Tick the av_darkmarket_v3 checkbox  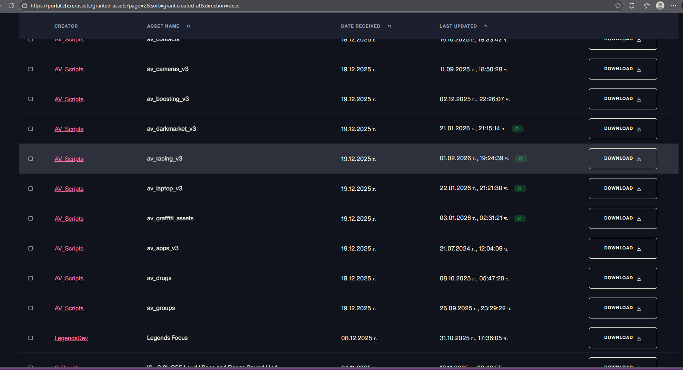pyautogui.click(x=31, y=129)
